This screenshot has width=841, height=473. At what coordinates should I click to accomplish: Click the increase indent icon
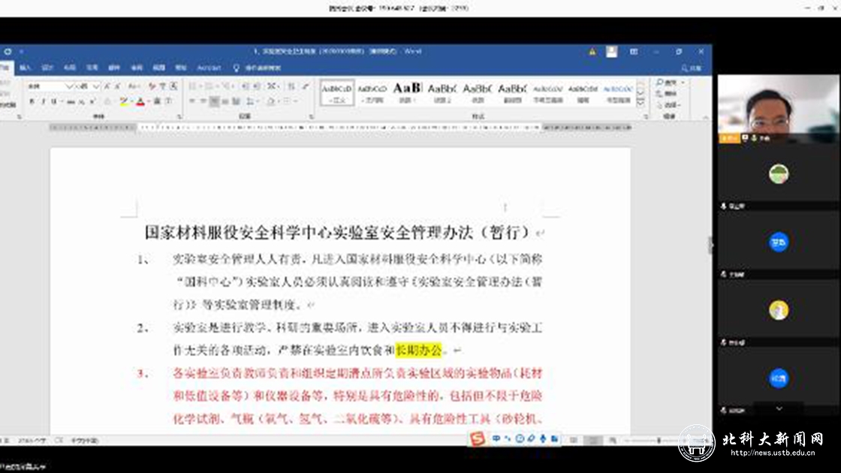coord(257,86)
